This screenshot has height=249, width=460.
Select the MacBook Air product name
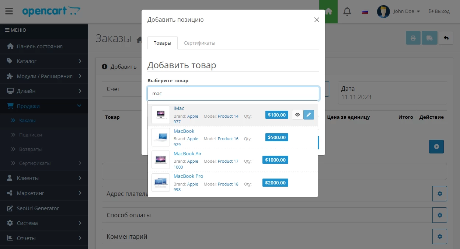tap(188, 153)
